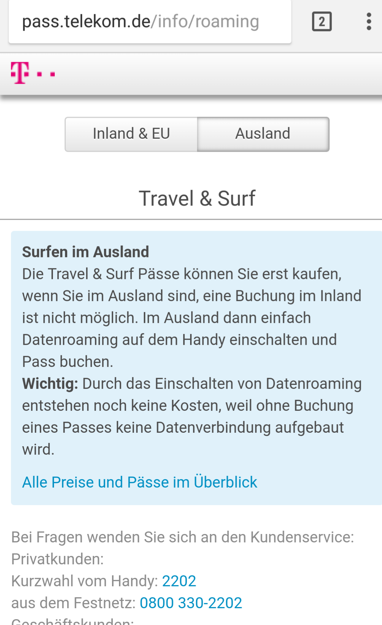Click the Datenroaming auf dem Handy einschalten line
This screenshot has width=382, height=625.
point(179,340)
